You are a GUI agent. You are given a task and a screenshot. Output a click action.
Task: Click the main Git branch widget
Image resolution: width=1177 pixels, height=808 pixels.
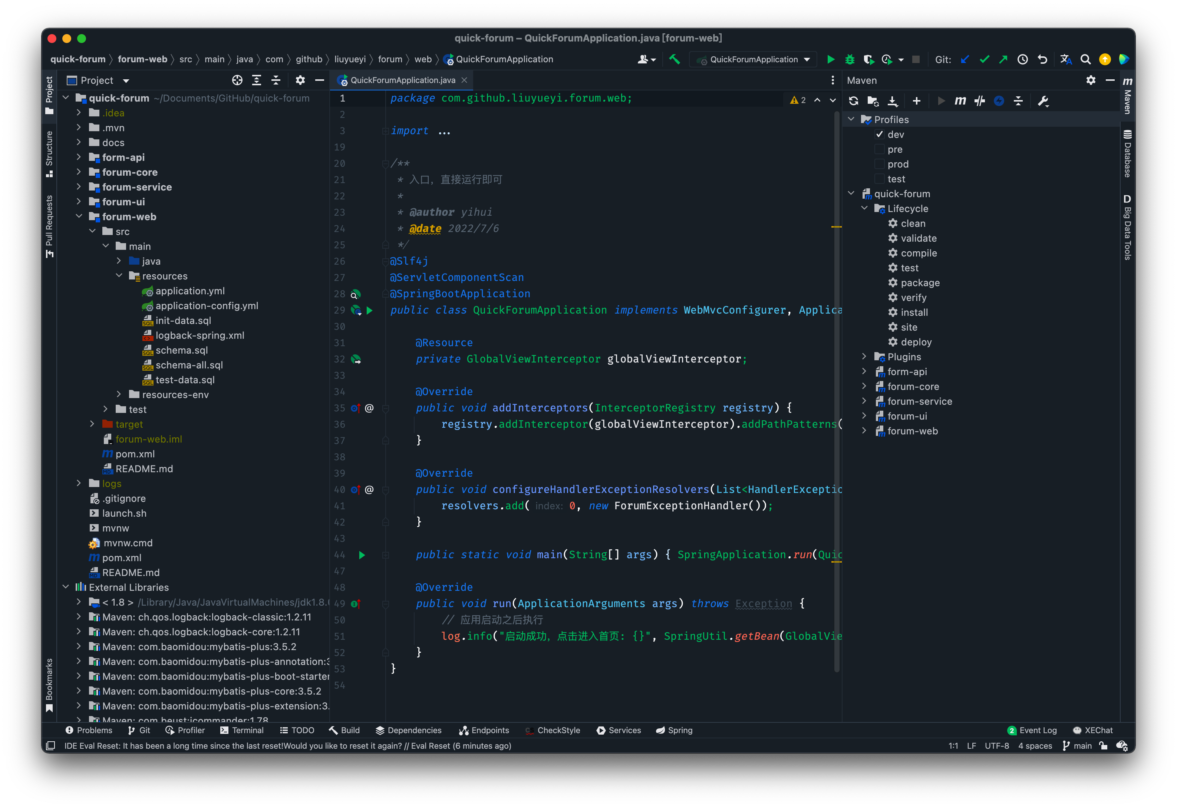pos(1077,746)
